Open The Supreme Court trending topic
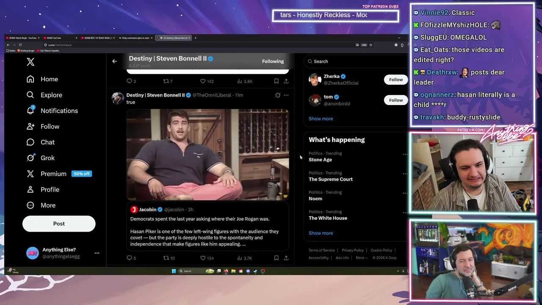 [330, 179]
